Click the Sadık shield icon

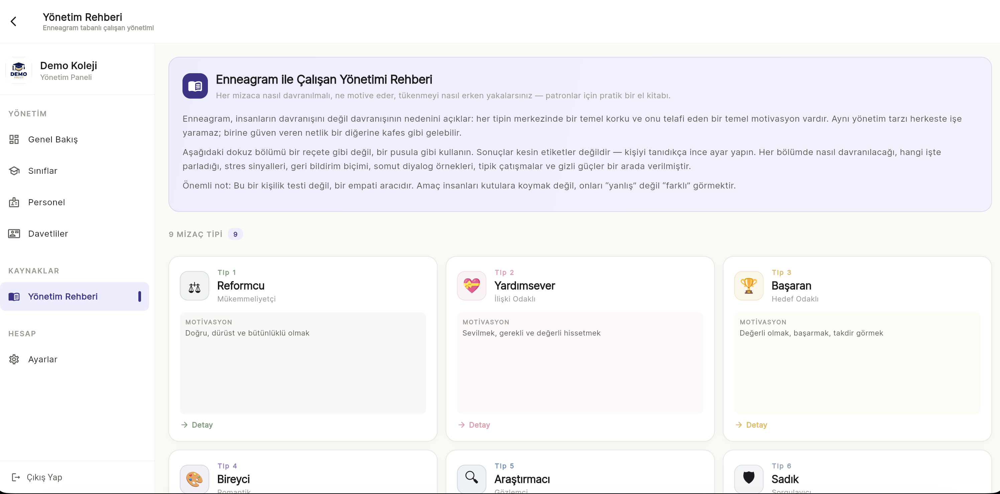point(749,479)
